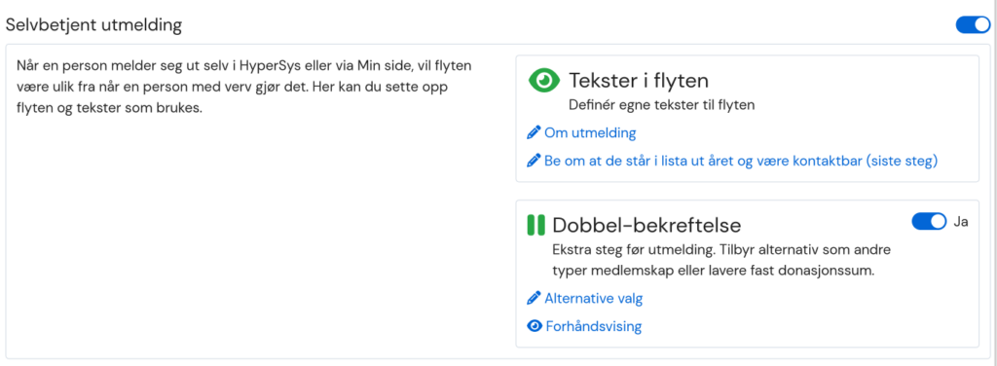Toggle the Selvbetjent utmelding switch
This screenshot has height=366, width=997.
coord(973,24)
